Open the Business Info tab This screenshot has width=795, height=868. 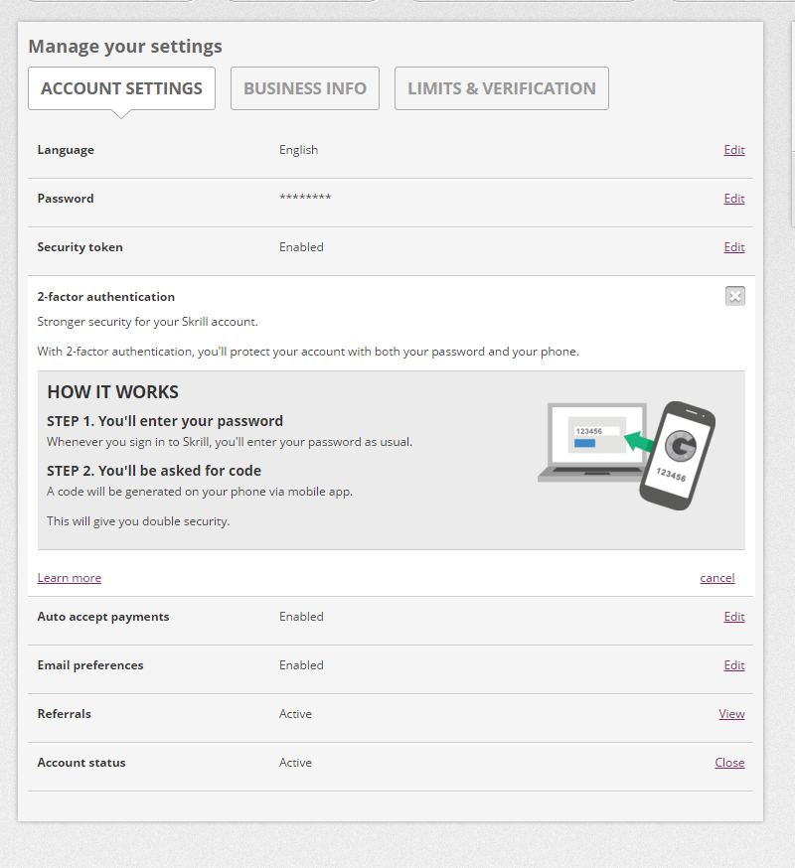[305, 88]
